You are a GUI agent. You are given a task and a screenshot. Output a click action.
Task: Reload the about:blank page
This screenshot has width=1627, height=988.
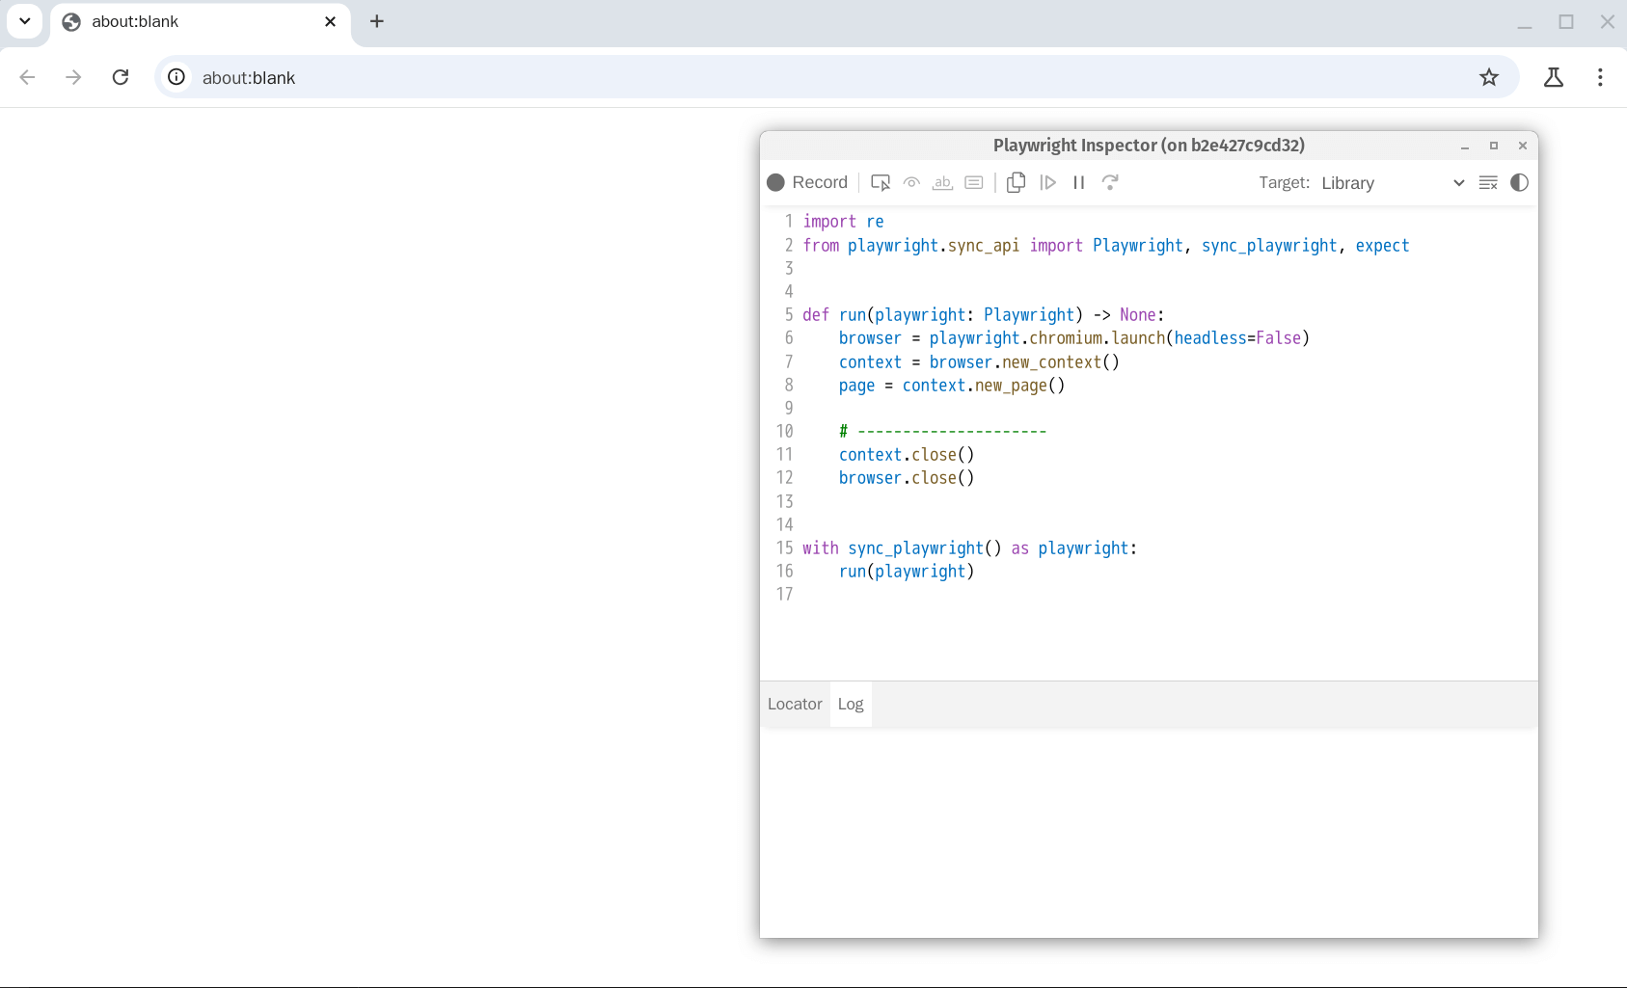click(121, 77)
